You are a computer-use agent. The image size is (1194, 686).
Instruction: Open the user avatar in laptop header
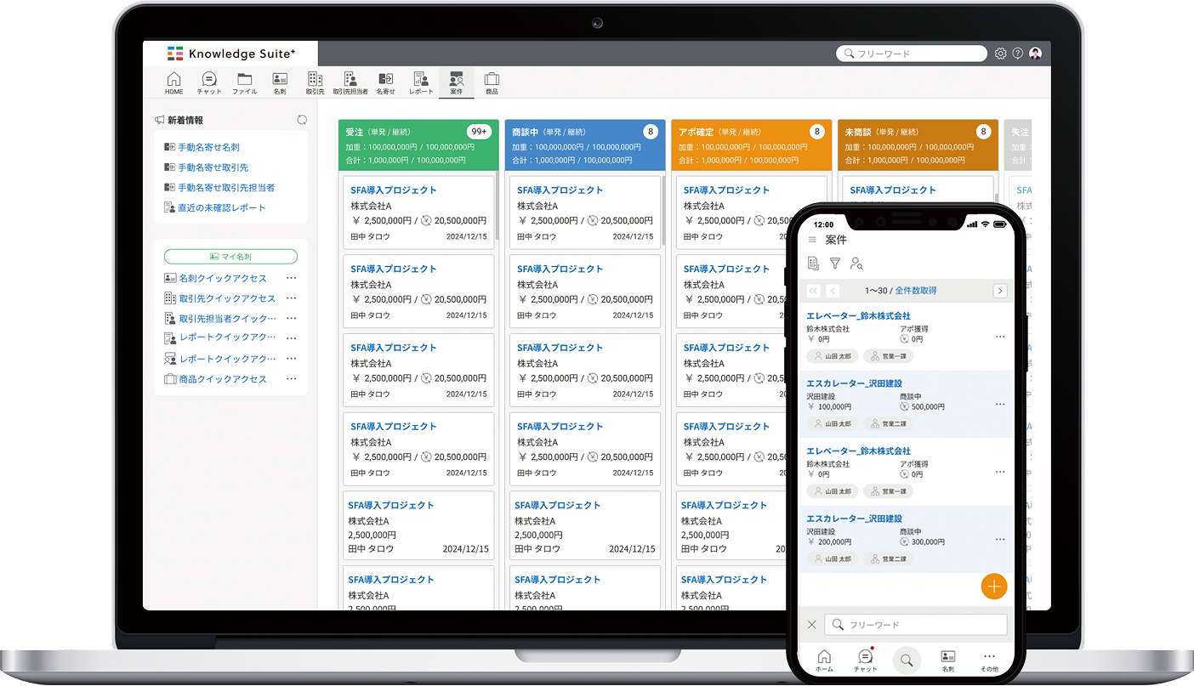(1035, 54)
